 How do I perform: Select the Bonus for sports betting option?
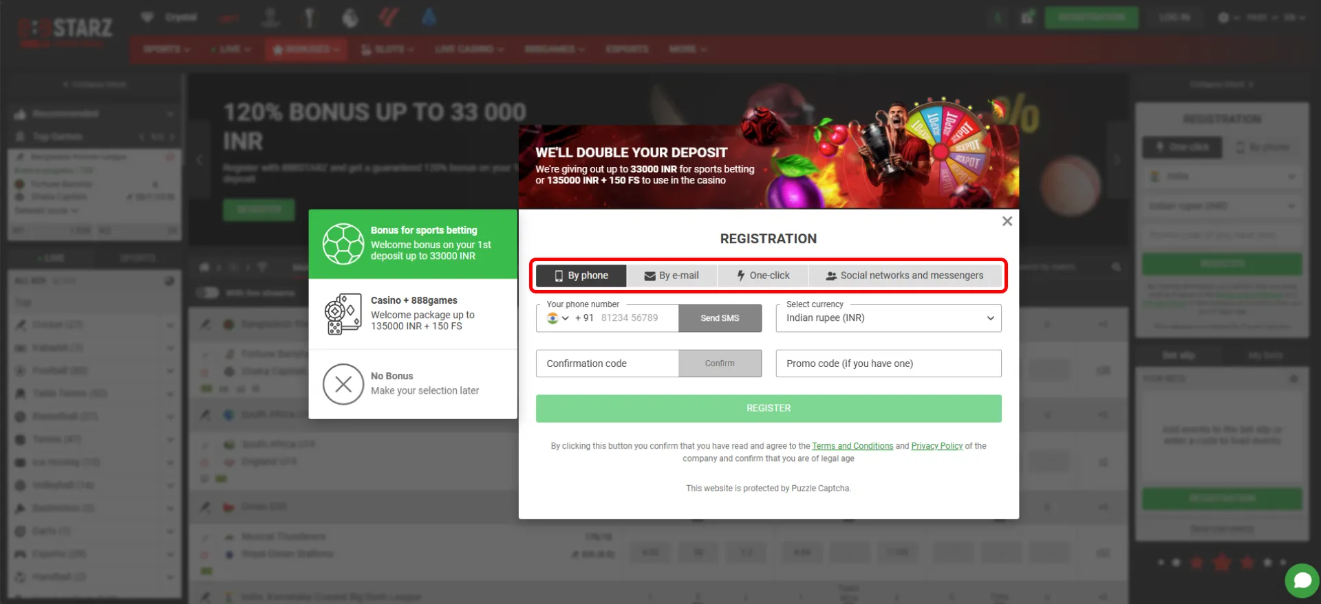pos(413,244)
